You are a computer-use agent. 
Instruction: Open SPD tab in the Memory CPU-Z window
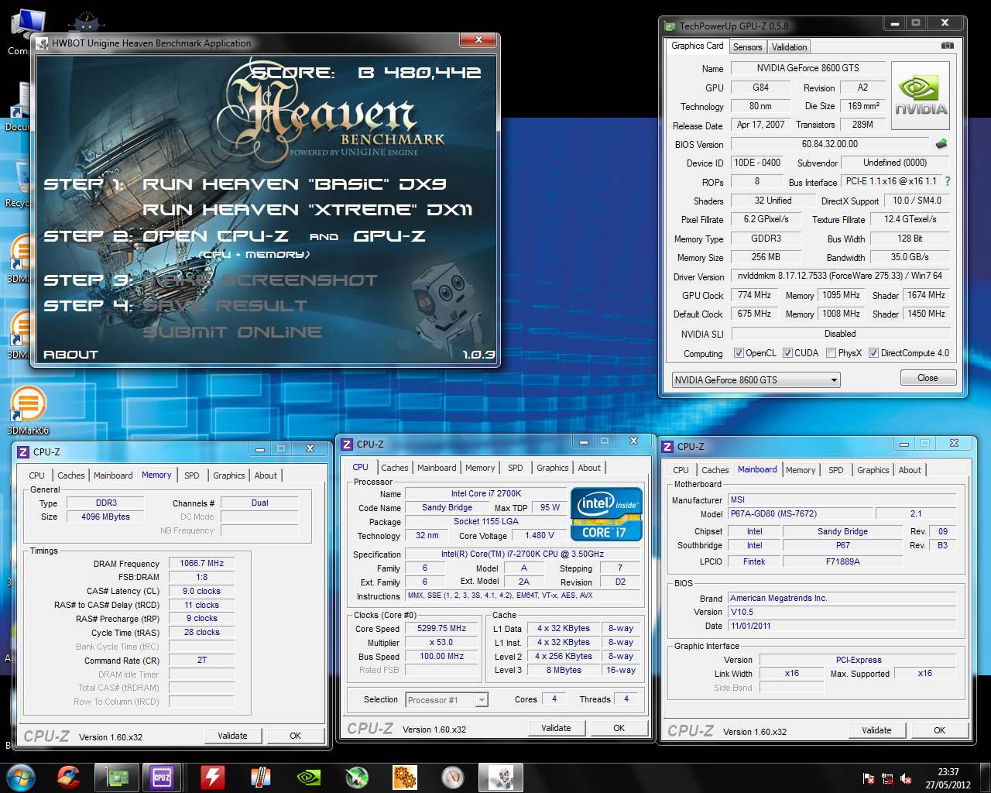click(x=192, y=475)
